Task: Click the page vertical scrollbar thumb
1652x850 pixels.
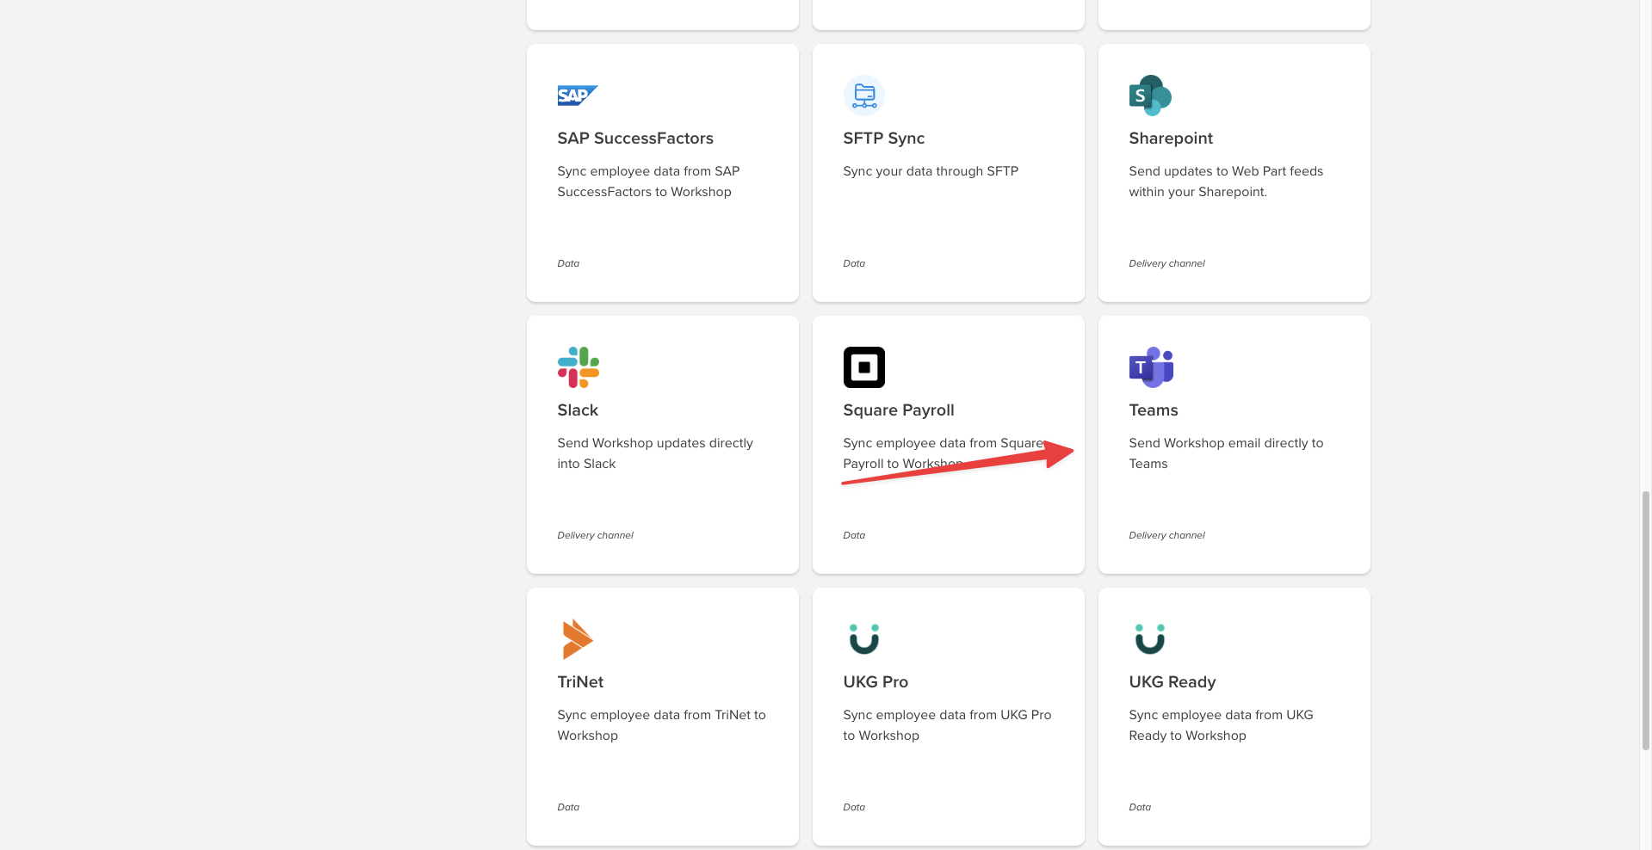Action: 1646,619
